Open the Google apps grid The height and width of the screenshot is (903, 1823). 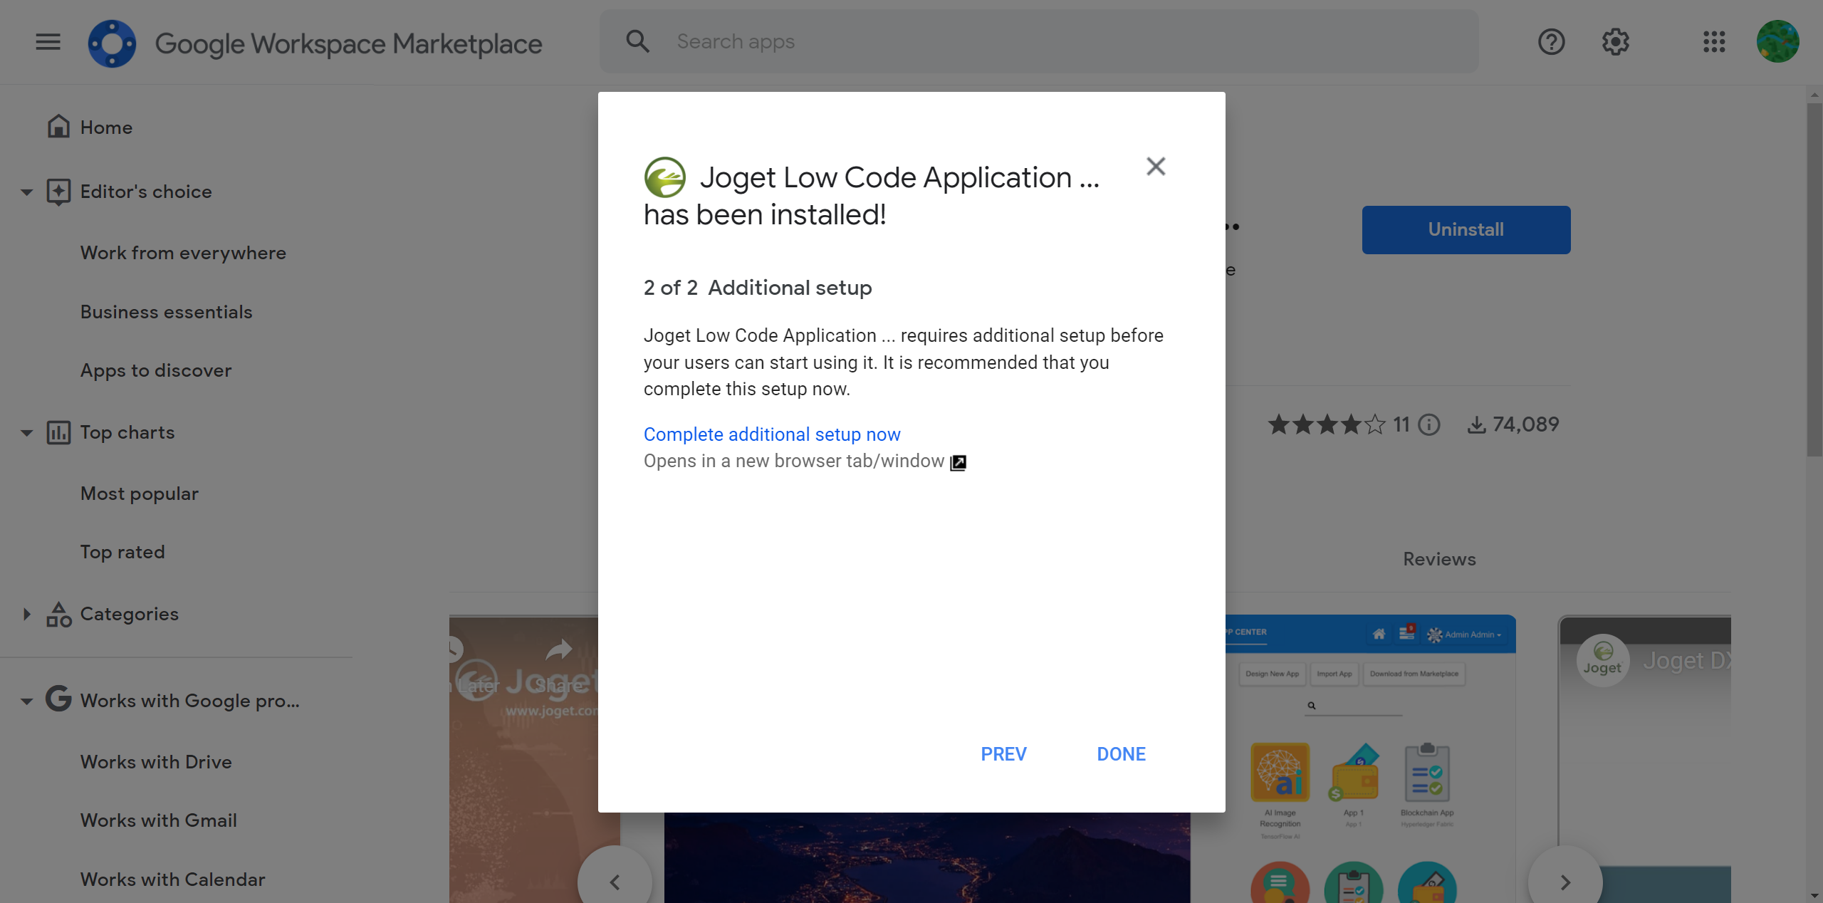point(1714,42)
